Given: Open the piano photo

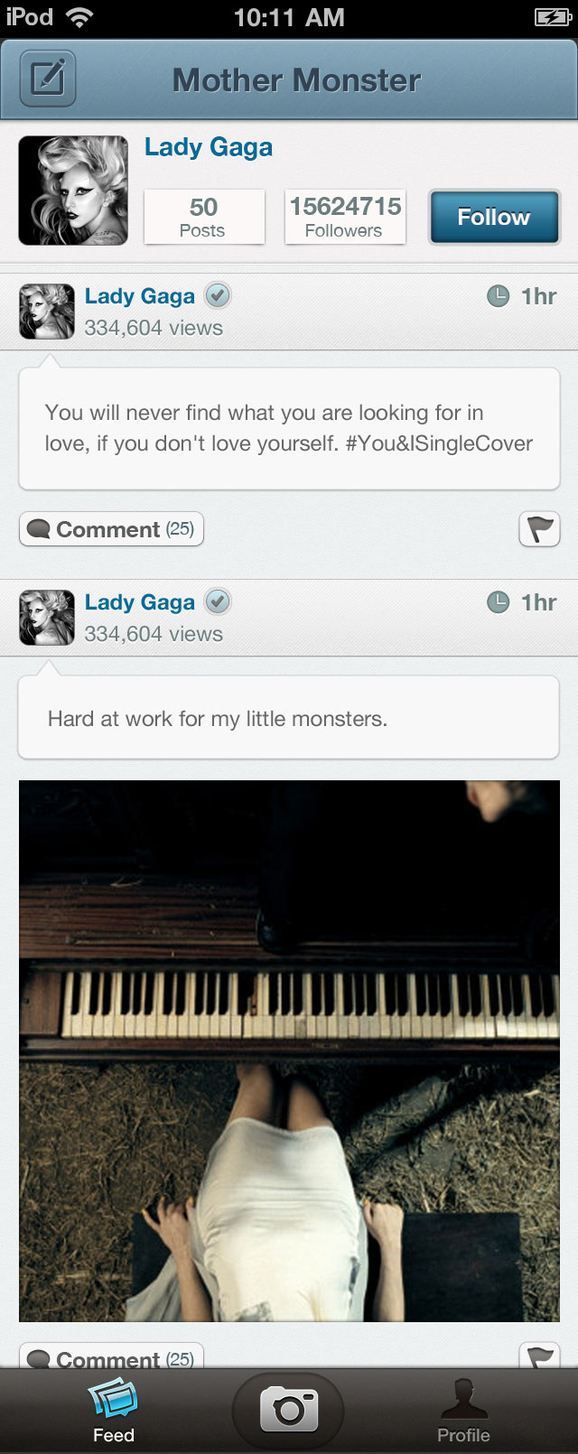Looking at the screenshot, I should [x=289, y=1050].
